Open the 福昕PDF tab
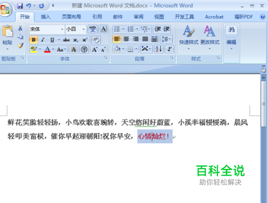The image size is (268, 203). point(243,17)
